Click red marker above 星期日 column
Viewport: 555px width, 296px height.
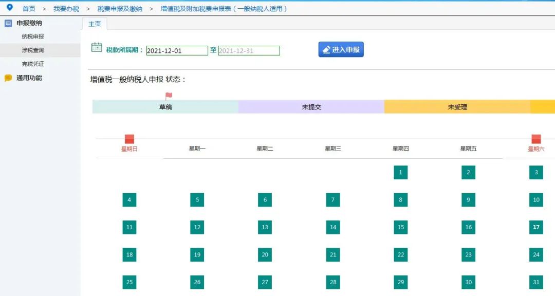pyautogui.click(x=129, y=139)
